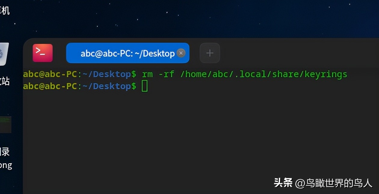This screenshot has height=194, width=379.
Task: Click the desktop item labeled ending "ong"
Action: point(6,165)
